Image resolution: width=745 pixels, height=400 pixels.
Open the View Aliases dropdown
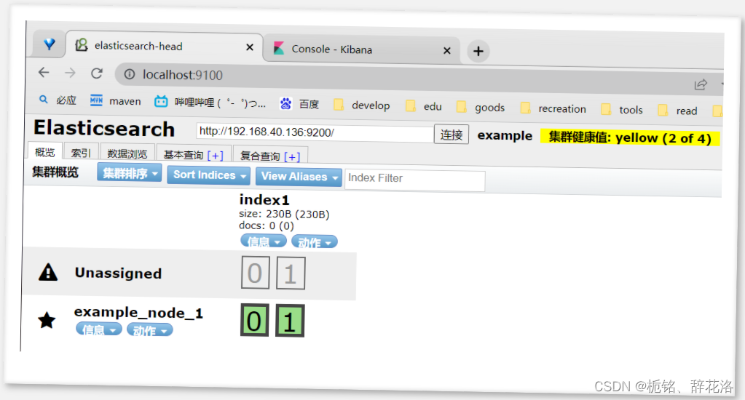[x=299, y=177]
